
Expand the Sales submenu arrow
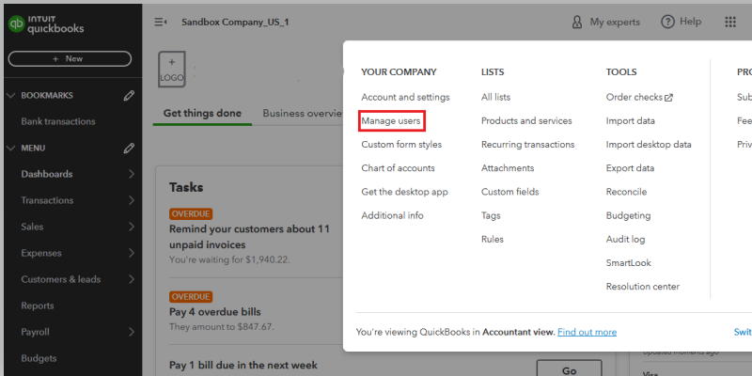pyautogui.click(x=132, y=227)
